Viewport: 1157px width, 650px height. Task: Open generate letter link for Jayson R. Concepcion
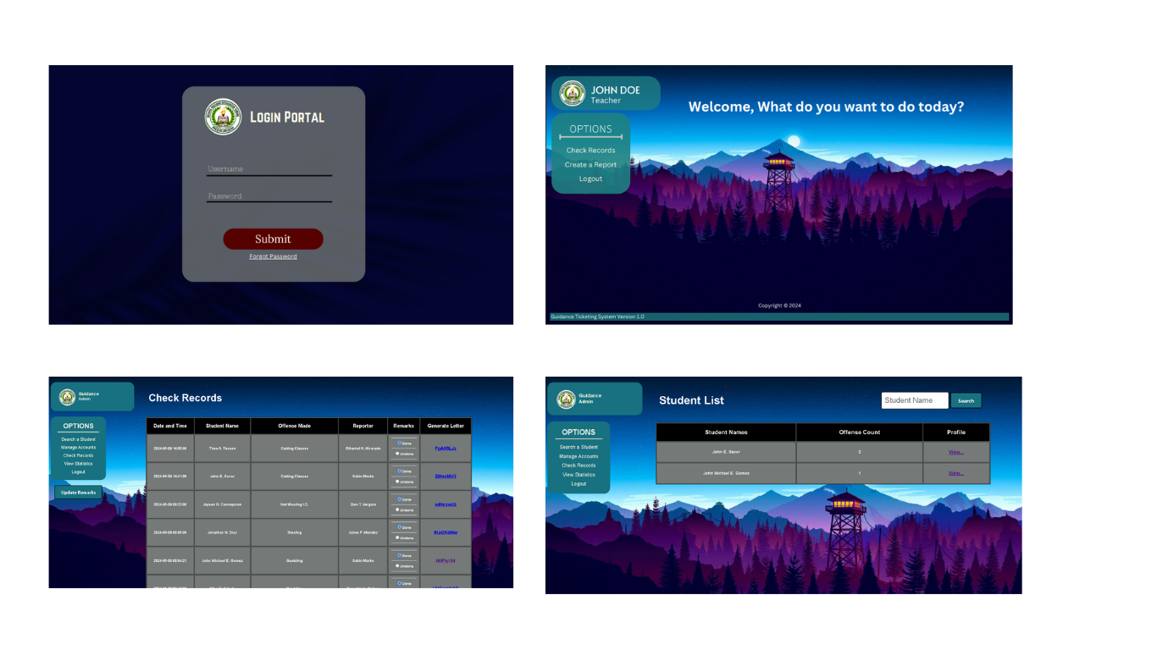[x=446, y=504]
